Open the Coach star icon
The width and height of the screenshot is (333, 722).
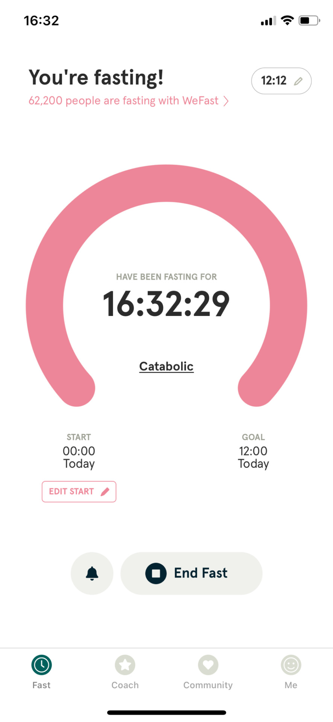tap(125, 665)
